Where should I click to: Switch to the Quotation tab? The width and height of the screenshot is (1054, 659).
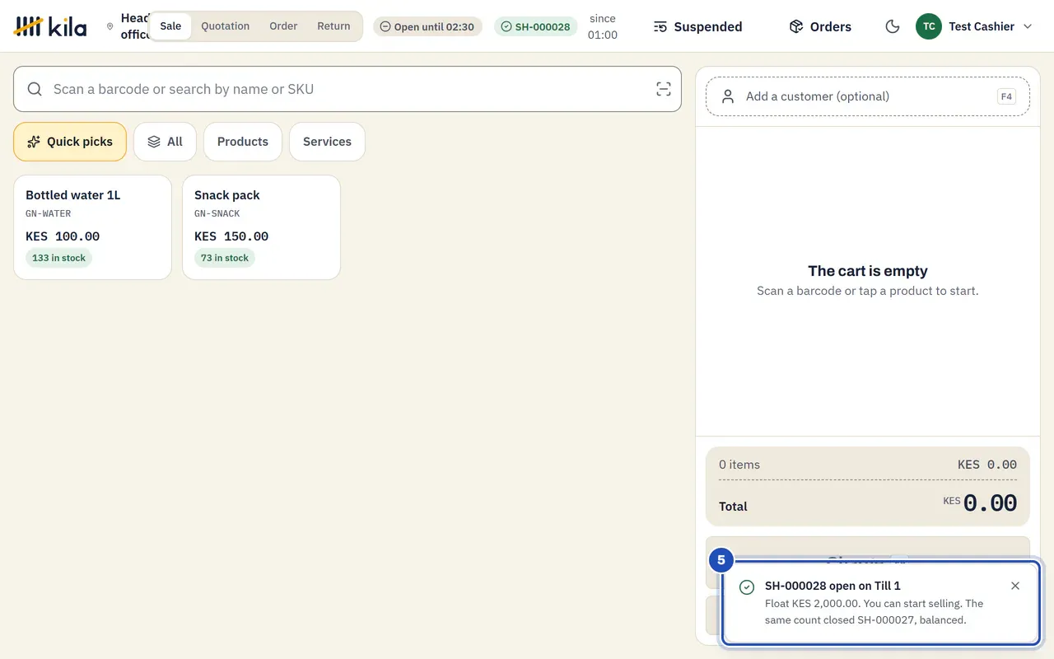(226, 26)
